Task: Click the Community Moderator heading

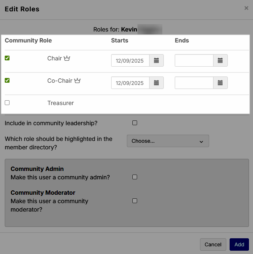Action: click(x=43, y=193)
